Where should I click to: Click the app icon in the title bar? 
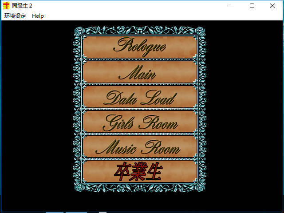pos(6,6)
